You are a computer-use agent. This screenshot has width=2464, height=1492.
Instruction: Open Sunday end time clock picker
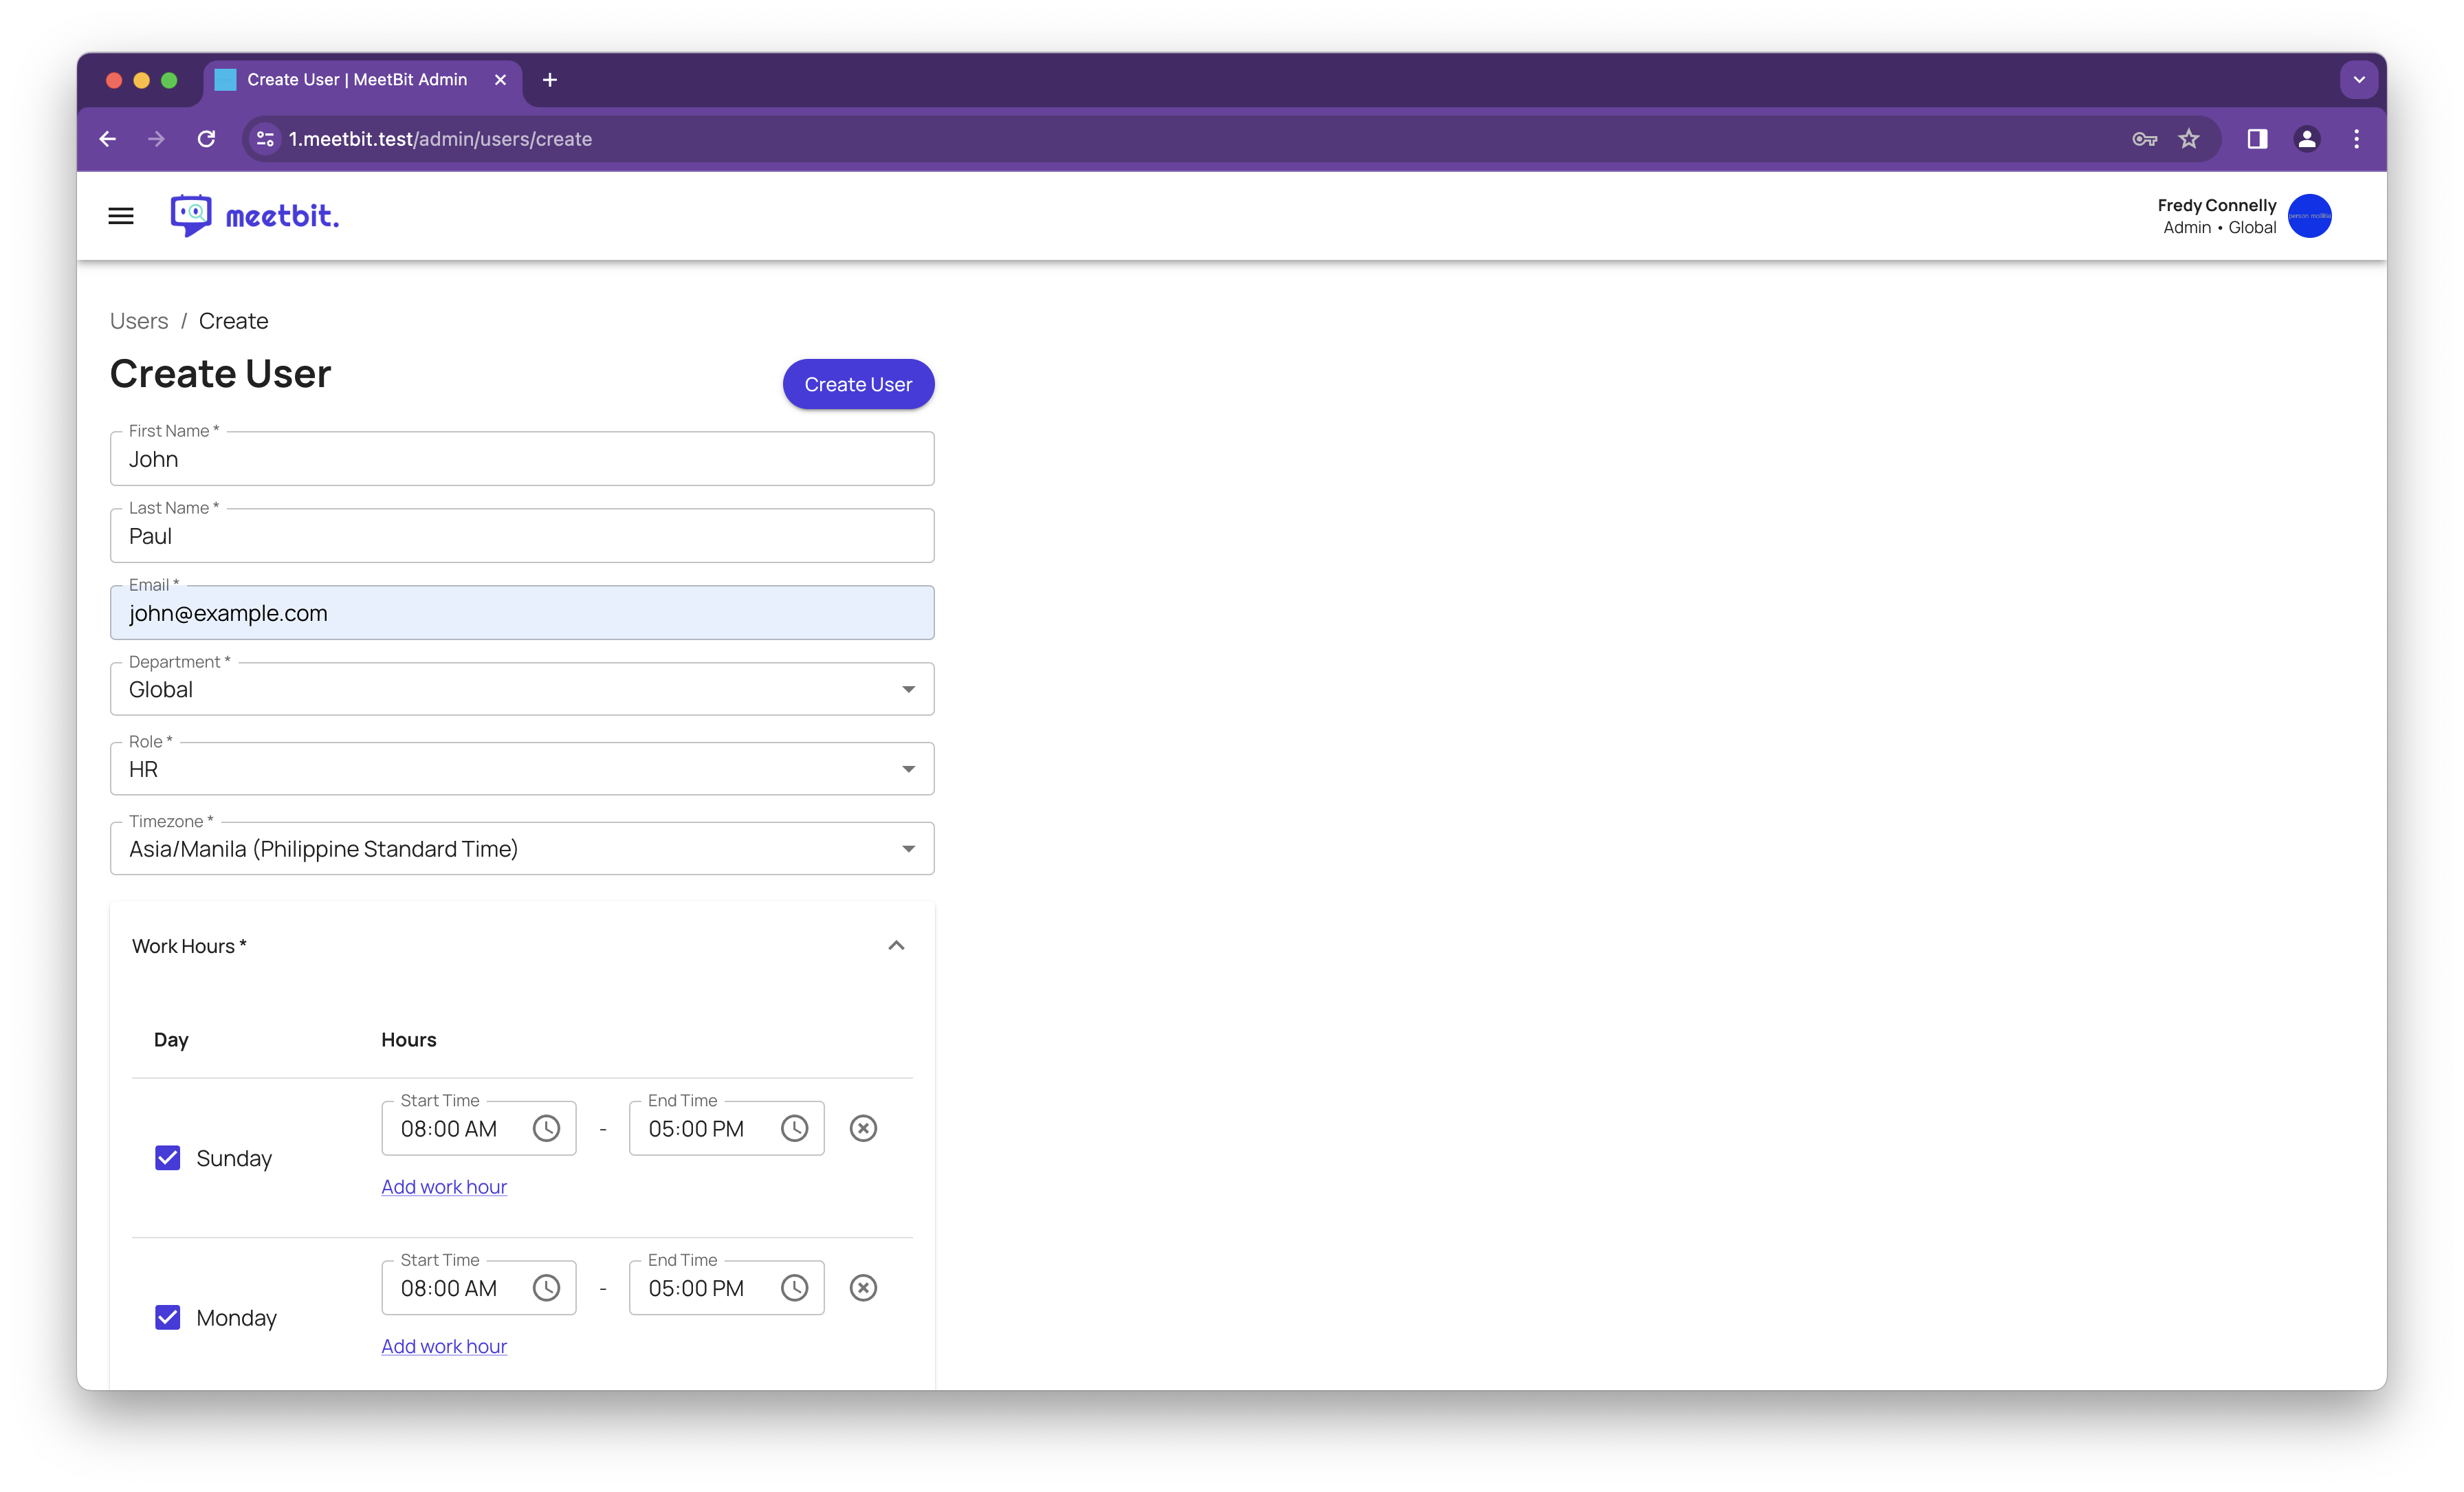(x=794, y=1129)
